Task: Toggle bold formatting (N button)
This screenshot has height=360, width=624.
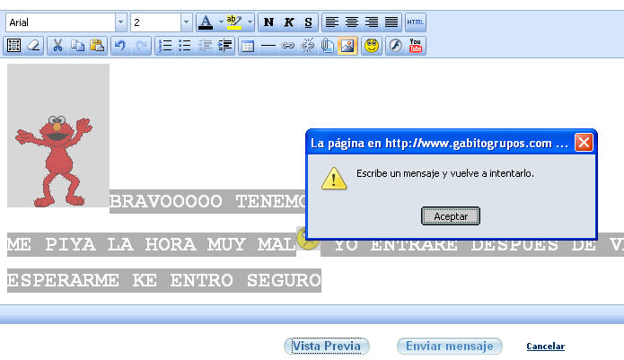Action: [269, 22]
